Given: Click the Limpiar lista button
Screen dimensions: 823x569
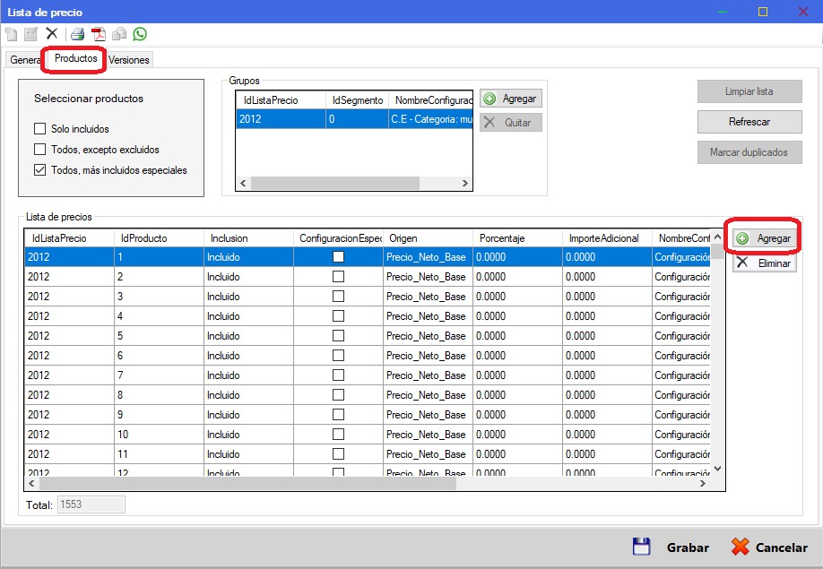Looking at the screenshot, I should 749,91.
